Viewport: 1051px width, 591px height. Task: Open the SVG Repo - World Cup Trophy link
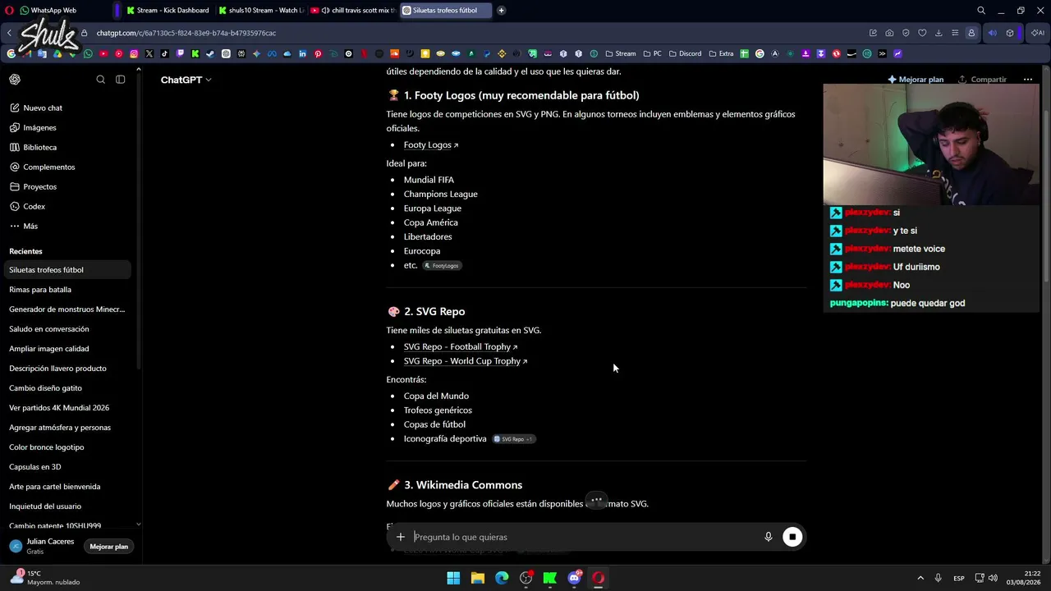point(465,361)
